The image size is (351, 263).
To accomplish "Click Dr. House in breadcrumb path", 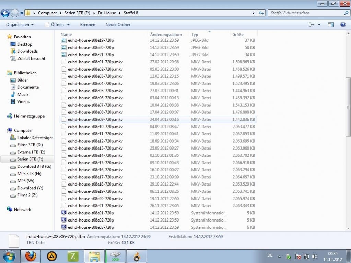I will pos(107,13).
